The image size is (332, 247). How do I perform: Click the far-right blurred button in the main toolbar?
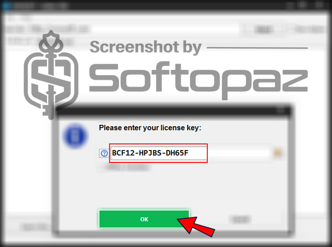pos(309,29)
